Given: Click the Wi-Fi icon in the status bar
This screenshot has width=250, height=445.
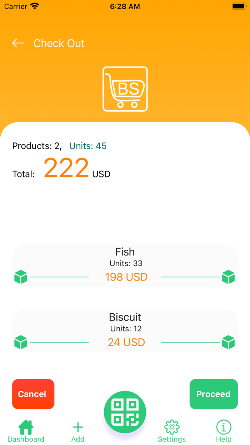Looking at the screenshot, I should tap(34, 6).
